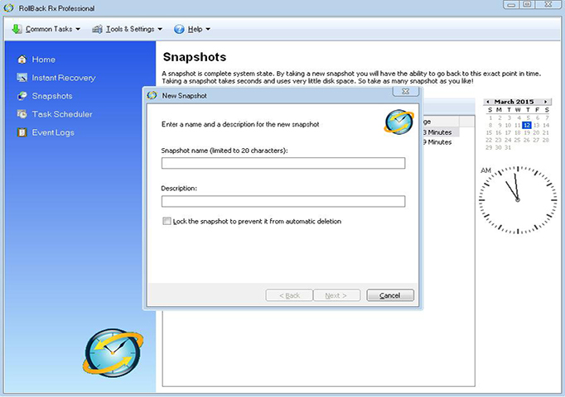
Task: Click the Description text field
Action: coord(282,201)
